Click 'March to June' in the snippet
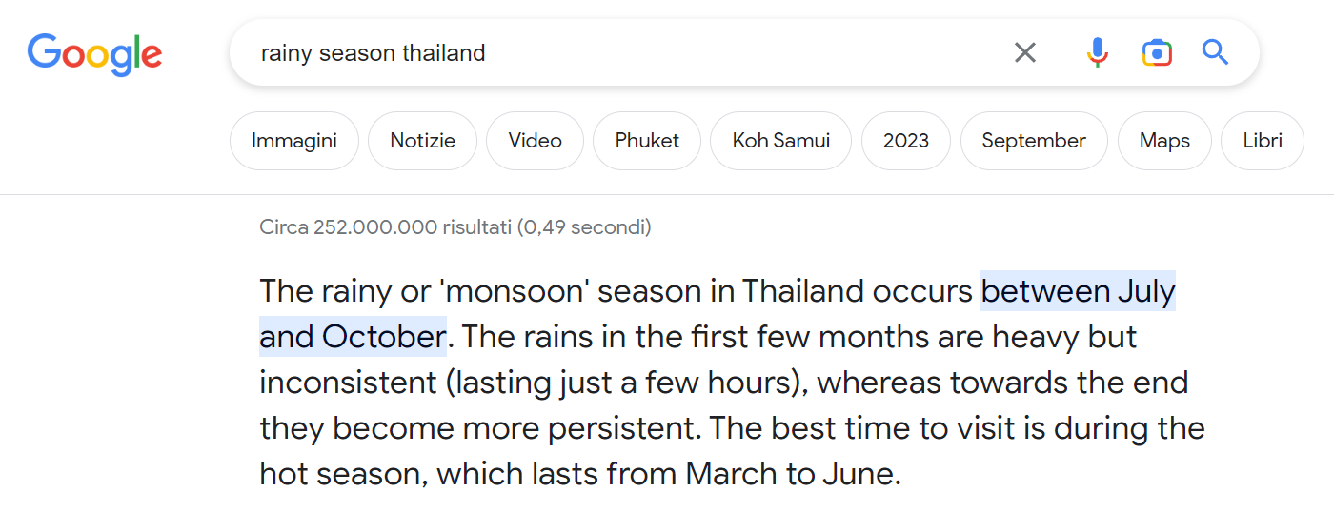 790,473
